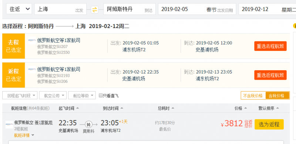Switch to 含税价格 price display
Viewport: 296px width, 144px height.
[277, 96]
